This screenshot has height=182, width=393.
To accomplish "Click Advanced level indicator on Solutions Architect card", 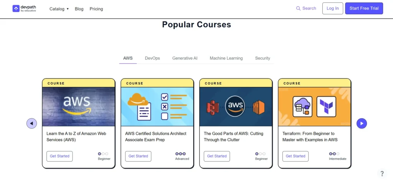I will point(182,154).
